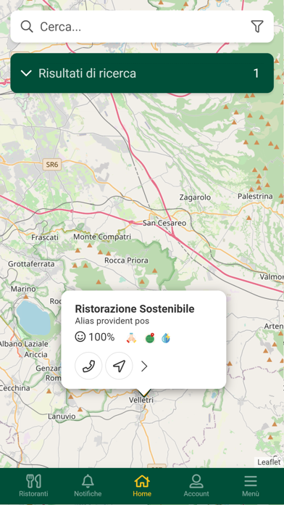The image size is (284, 505).
Task: Click the SR6 road shield
Action: pyautogui.click(x=51, y=165)
